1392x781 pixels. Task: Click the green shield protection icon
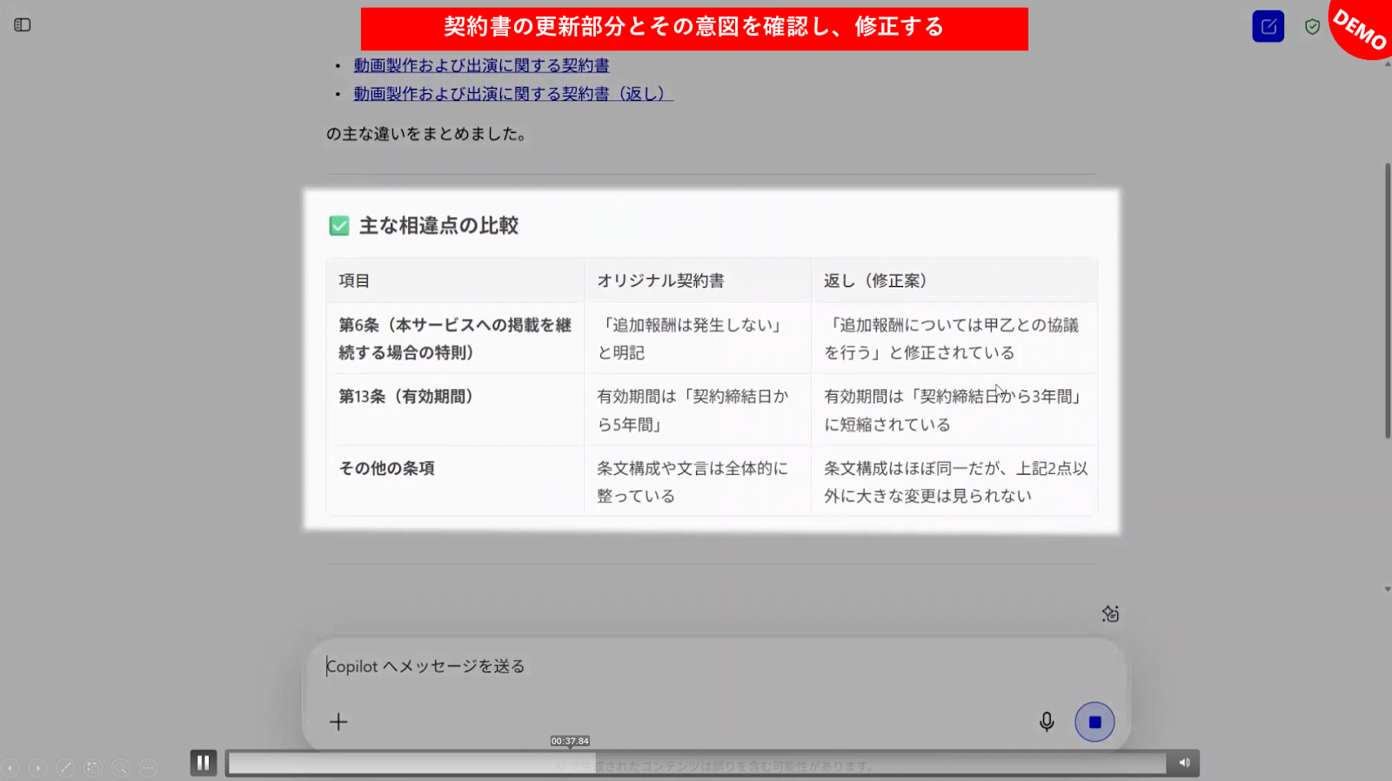(x=1312, y=27)
